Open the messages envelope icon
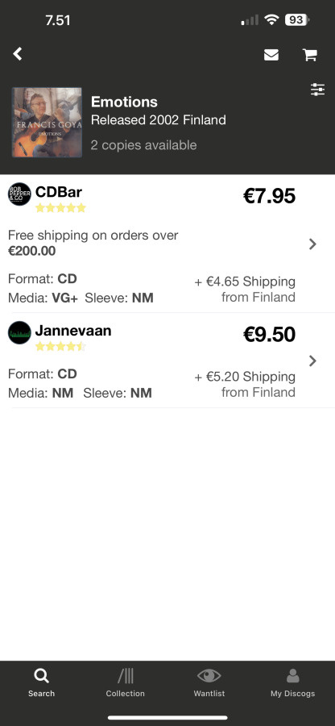The width and height of the screenshot is (335, 726). [x=271, y=55]
